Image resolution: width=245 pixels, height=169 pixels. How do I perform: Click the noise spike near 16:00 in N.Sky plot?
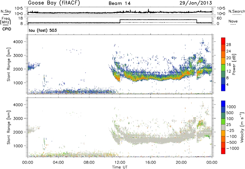tap(149, 11)
